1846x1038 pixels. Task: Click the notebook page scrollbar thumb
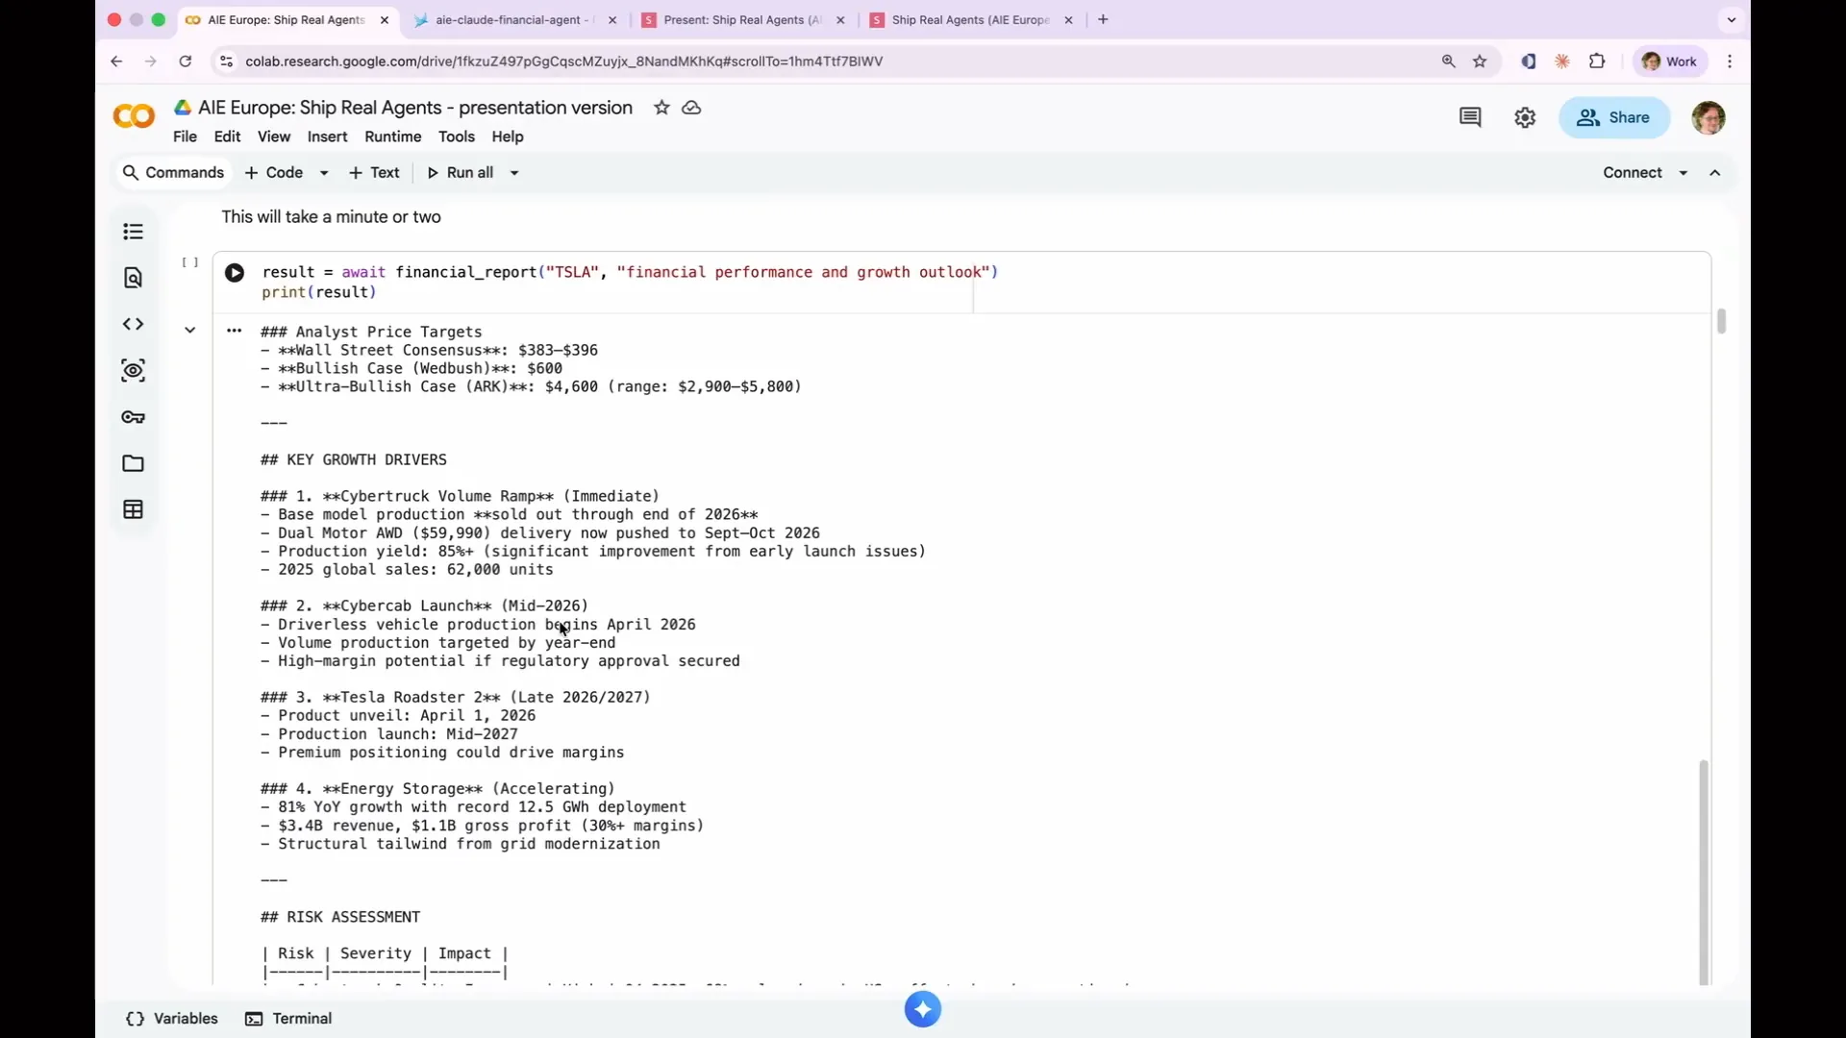[1721, 321]
